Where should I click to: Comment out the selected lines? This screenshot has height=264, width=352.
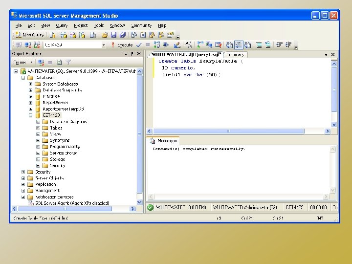tap(259, 45)
